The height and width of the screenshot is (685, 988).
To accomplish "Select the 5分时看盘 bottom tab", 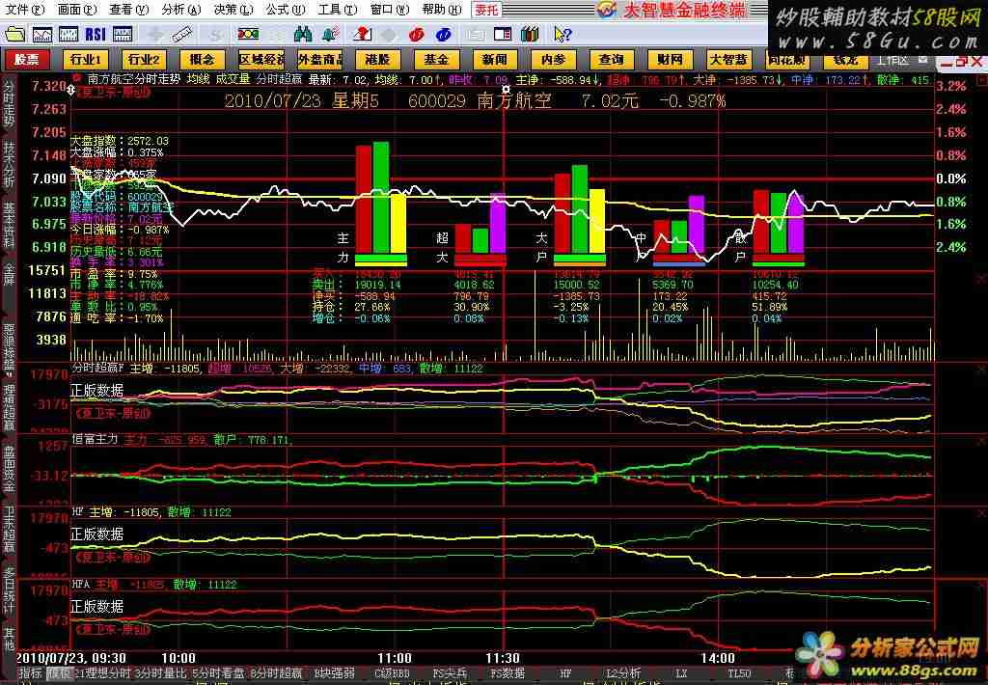I will [x=219, y=673].
